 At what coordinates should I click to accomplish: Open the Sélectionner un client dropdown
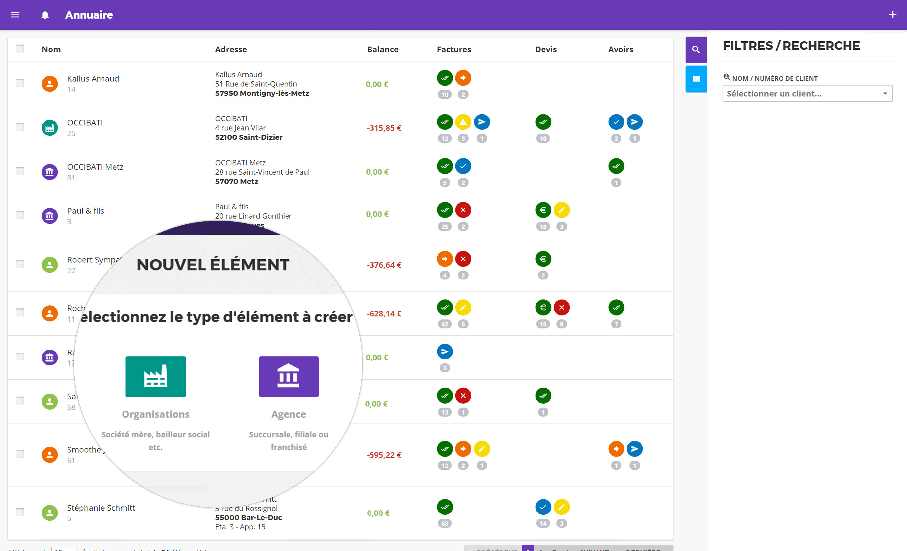(x=807, y=94)
